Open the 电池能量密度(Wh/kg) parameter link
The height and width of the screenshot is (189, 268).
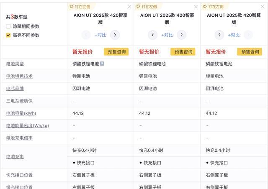[x=28, y=126]
